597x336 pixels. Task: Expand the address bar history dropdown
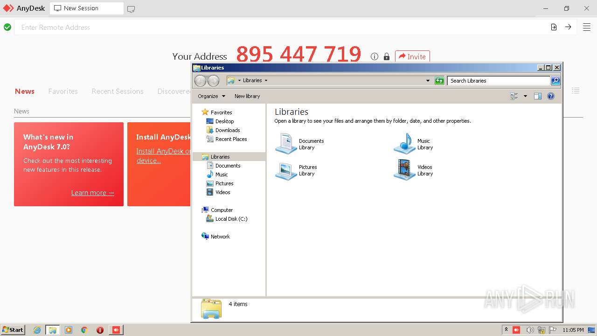428,81
